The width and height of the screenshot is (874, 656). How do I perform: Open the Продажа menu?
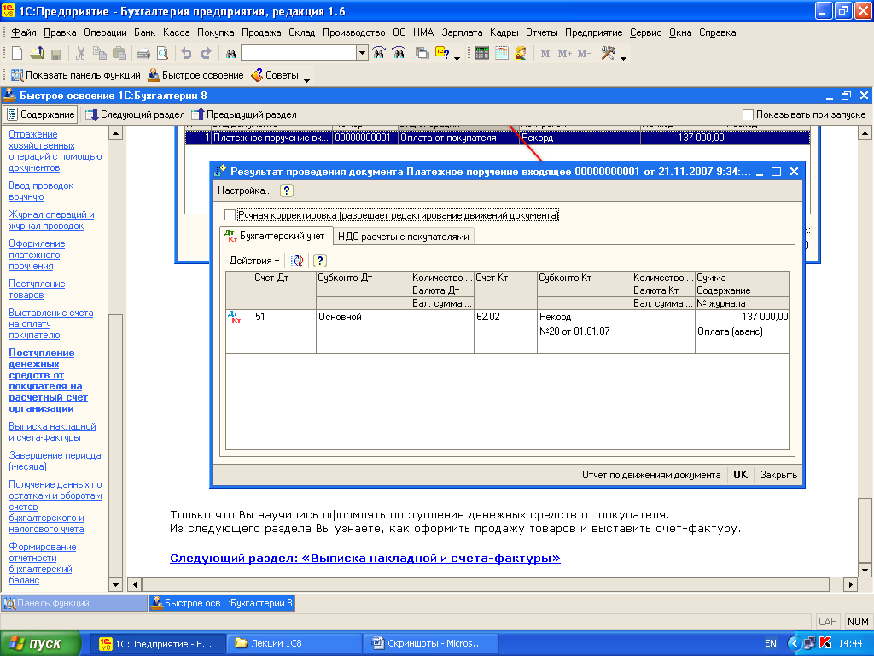click(261, 32)
